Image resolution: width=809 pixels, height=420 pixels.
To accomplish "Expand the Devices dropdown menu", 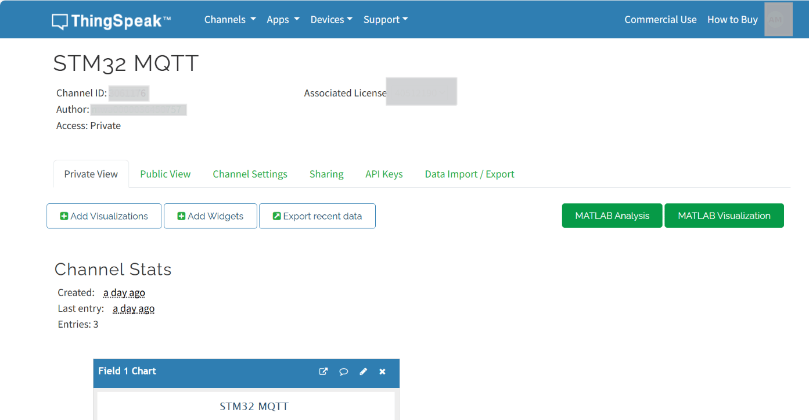I will 332,20.
